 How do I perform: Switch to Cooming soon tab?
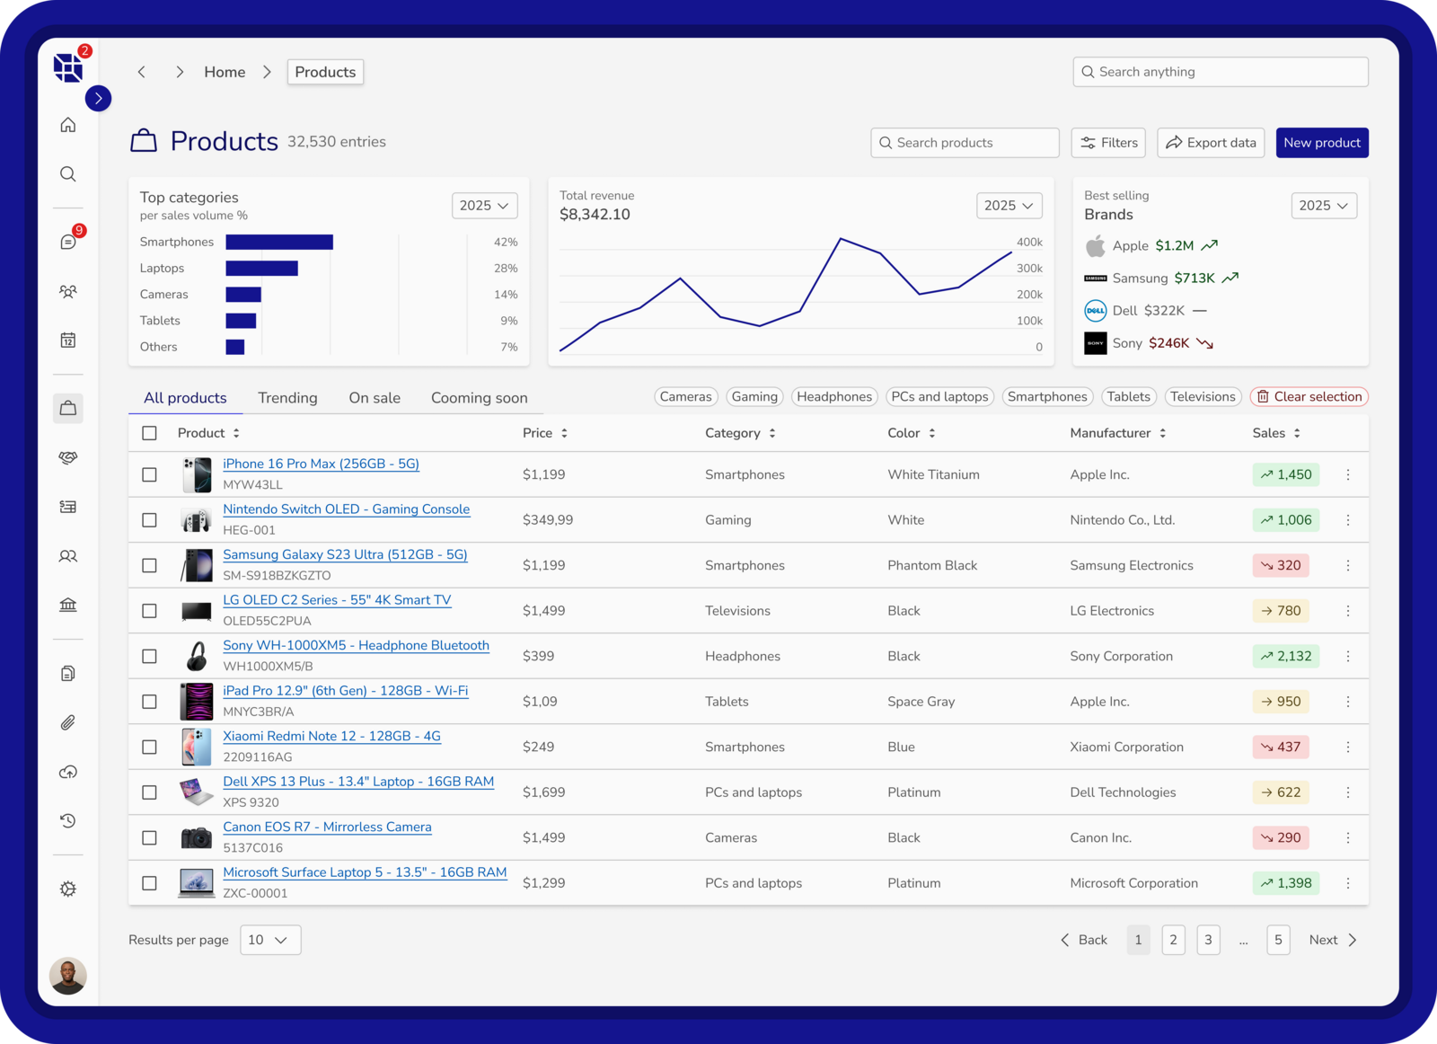(480, 398)
